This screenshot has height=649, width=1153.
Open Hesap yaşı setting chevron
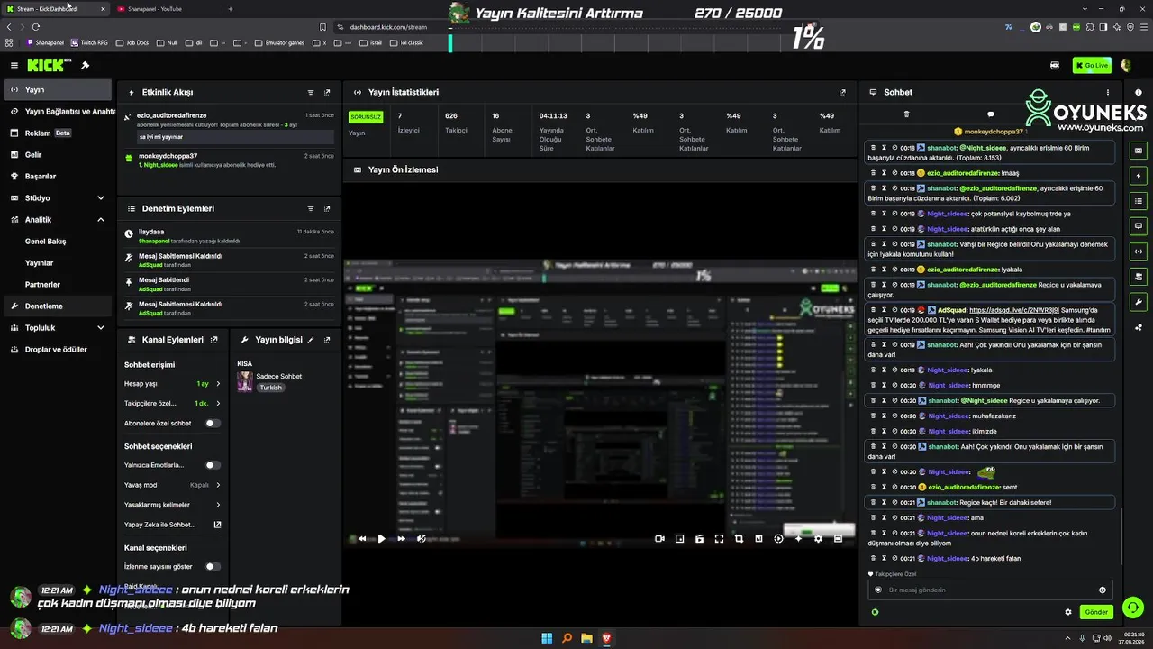(x=218, y=384)
